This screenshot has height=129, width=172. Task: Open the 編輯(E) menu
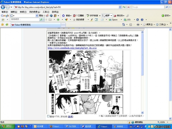14,12
